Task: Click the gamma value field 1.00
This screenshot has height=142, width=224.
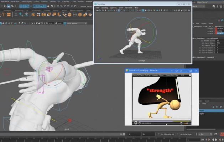Action: 60,23
